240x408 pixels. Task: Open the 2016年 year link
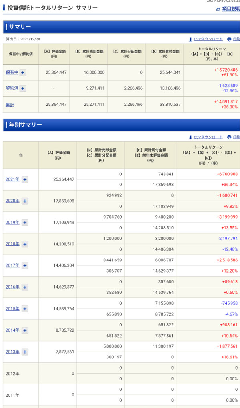coord(12,287)
